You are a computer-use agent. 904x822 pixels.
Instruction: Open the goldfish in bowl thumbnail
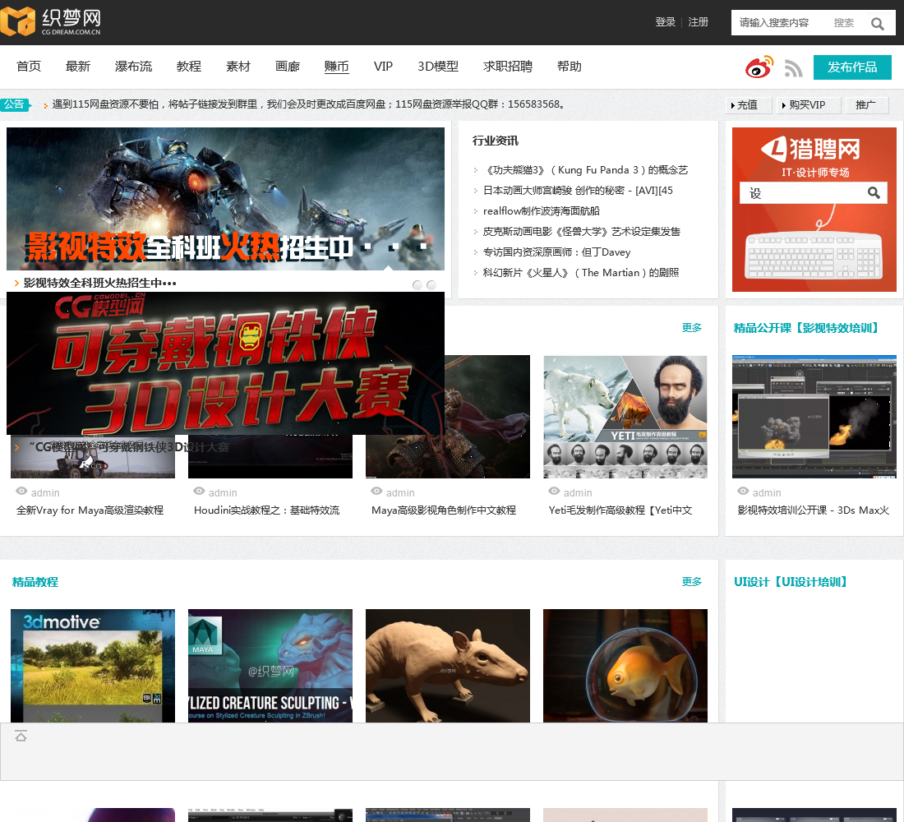(625, 666)
